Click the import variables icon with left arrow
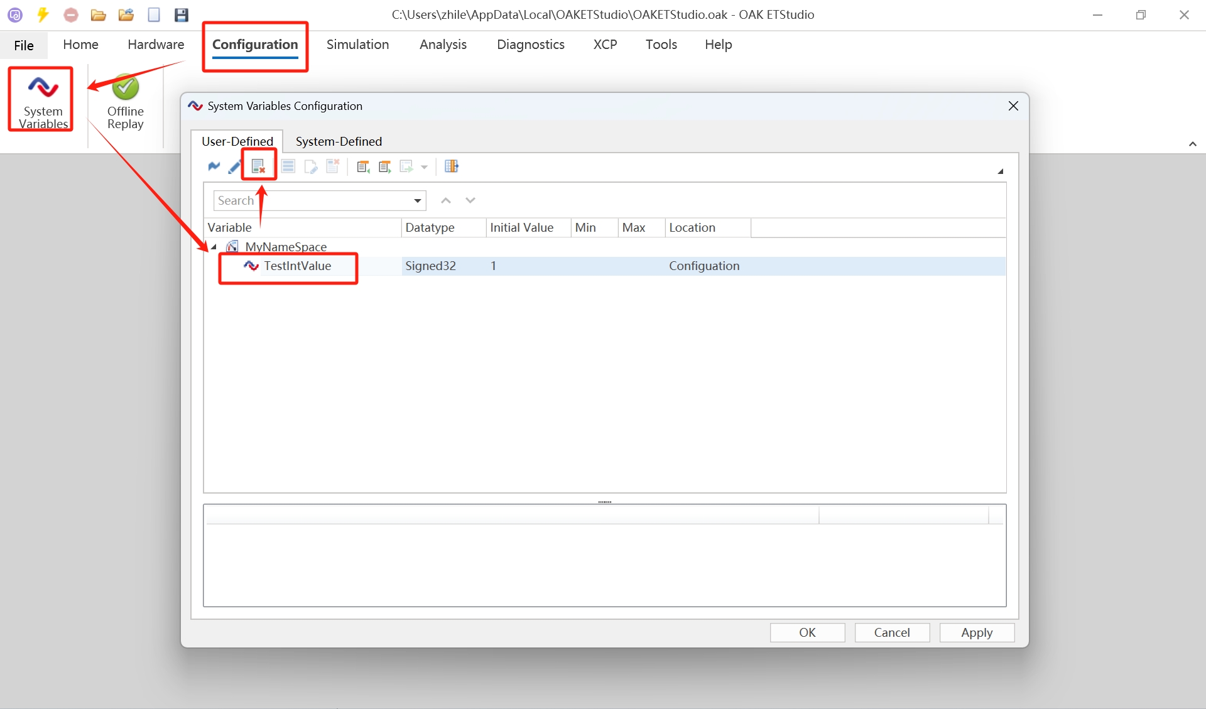The height and width of the screenshot is (709, 1206). pyautogui.click(x=363, y=166)
